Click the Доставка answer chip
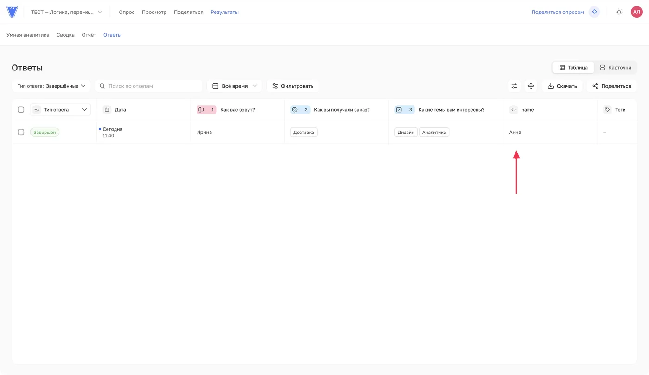 (x=304, y=132)
